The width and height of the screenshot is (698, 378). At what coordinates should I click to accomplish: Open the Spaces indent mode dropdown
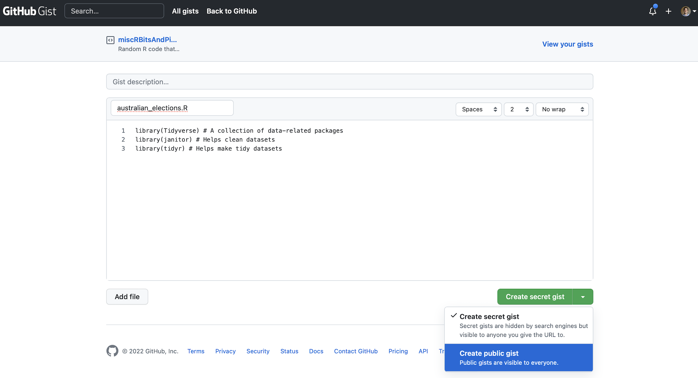click(478, 109)
